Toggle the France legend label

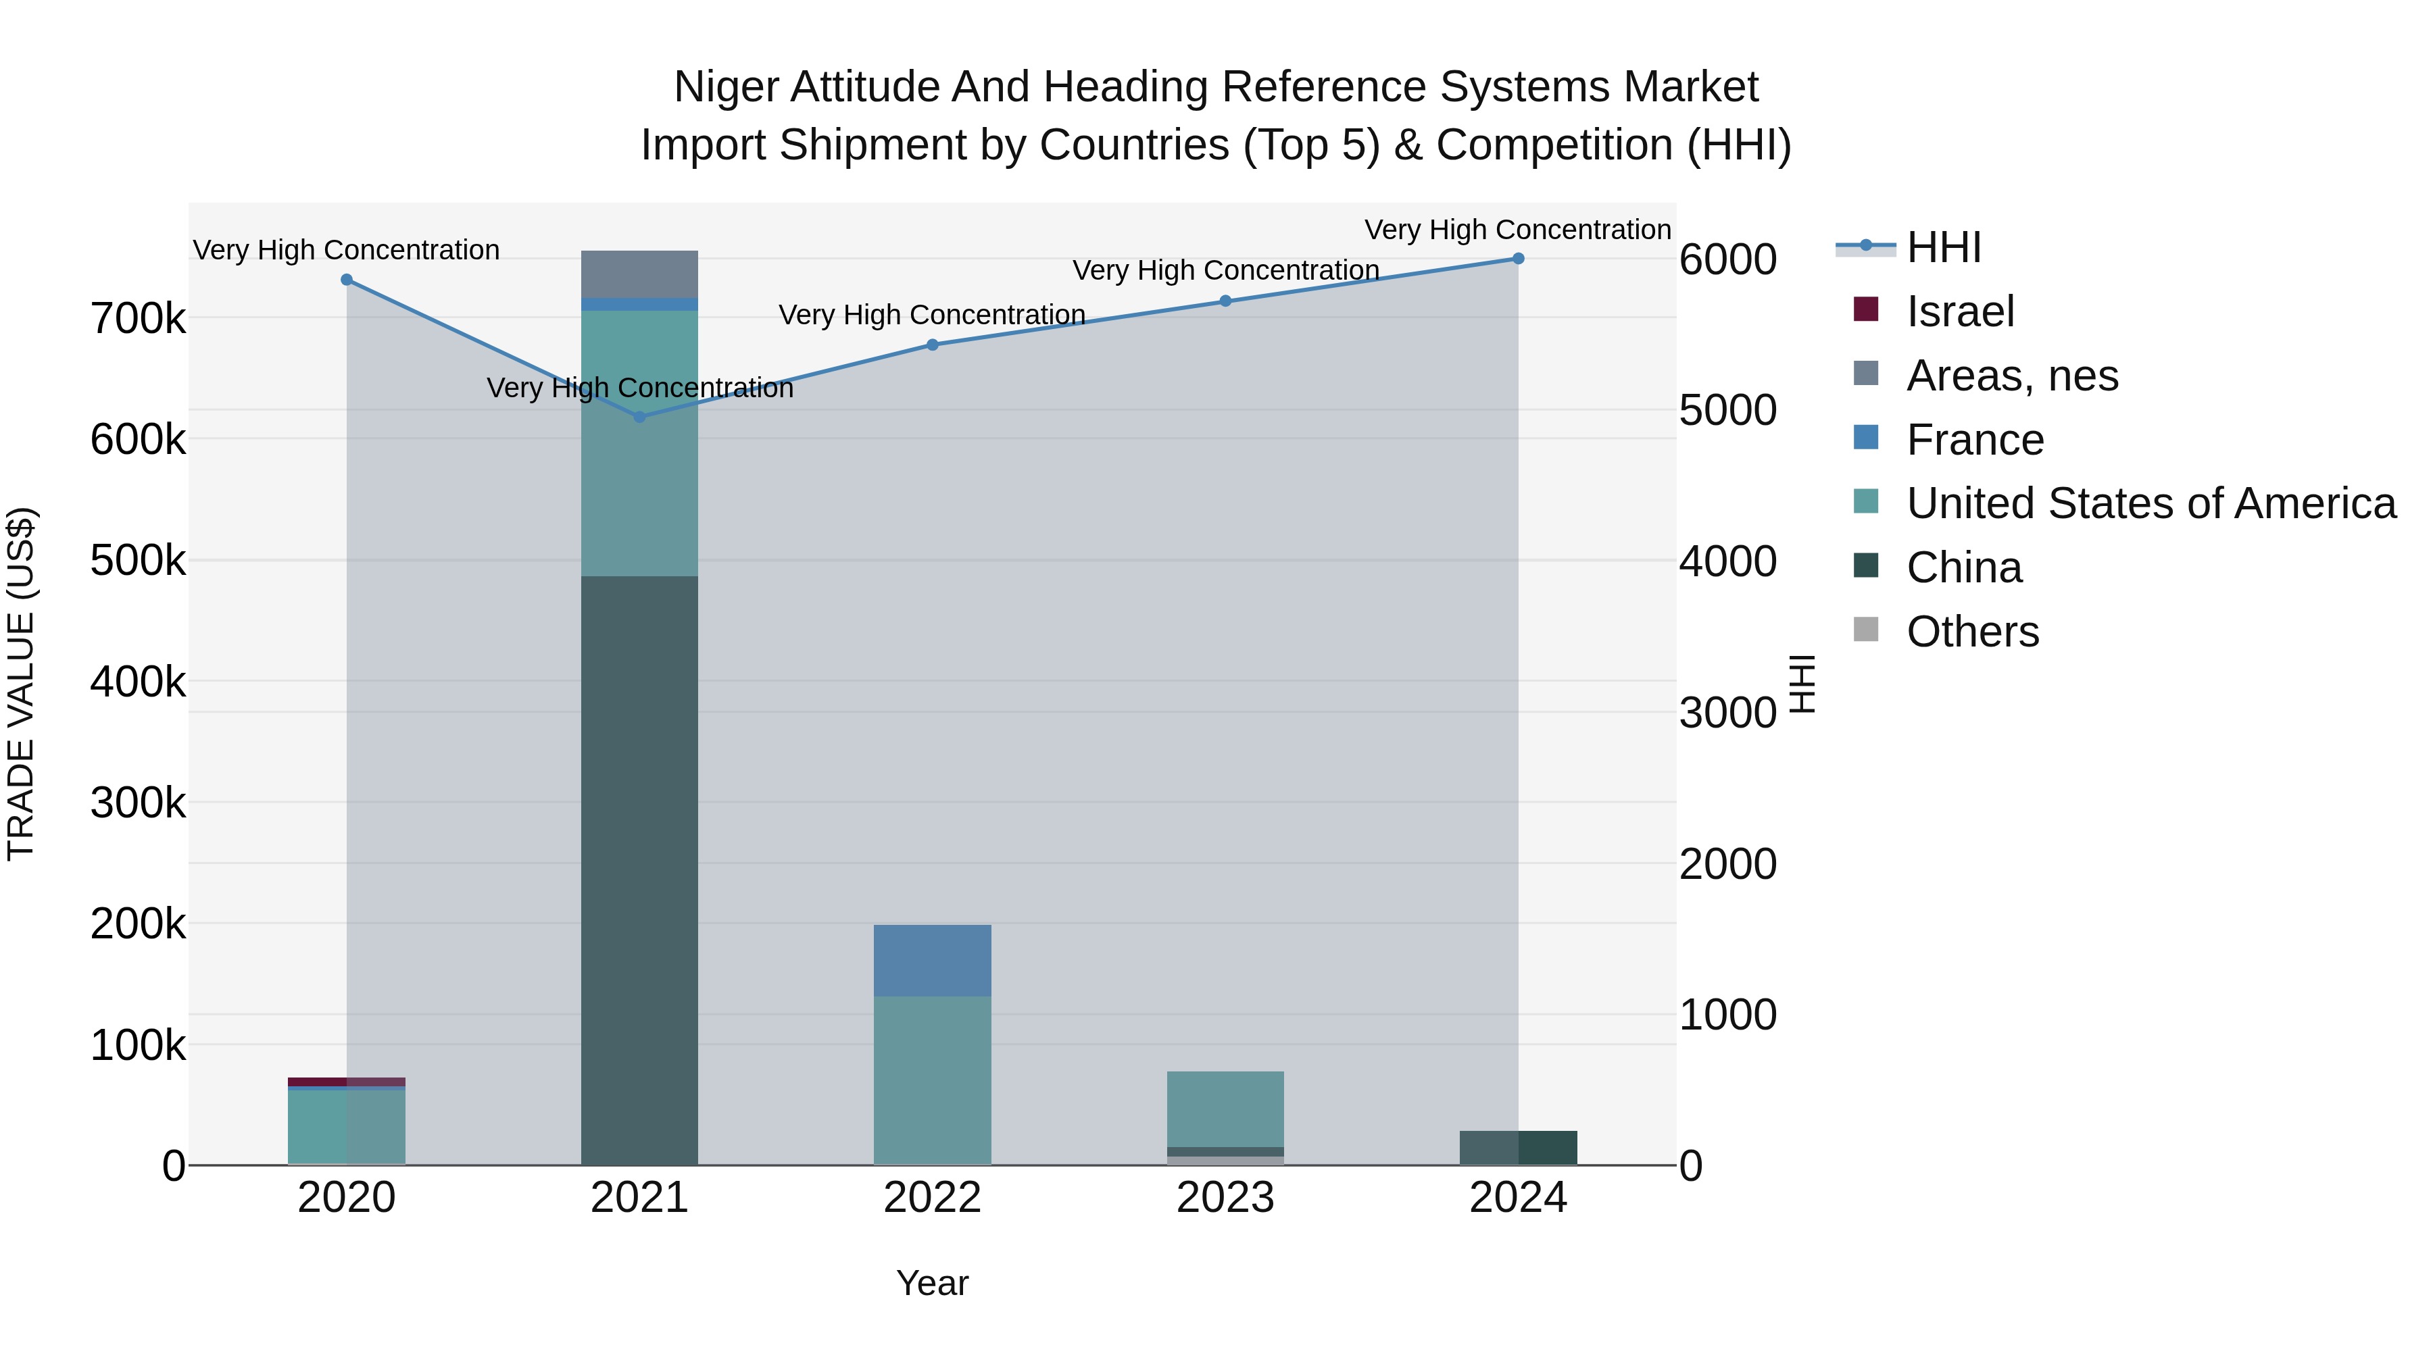pyautogui.click(x=1976, y=440)
